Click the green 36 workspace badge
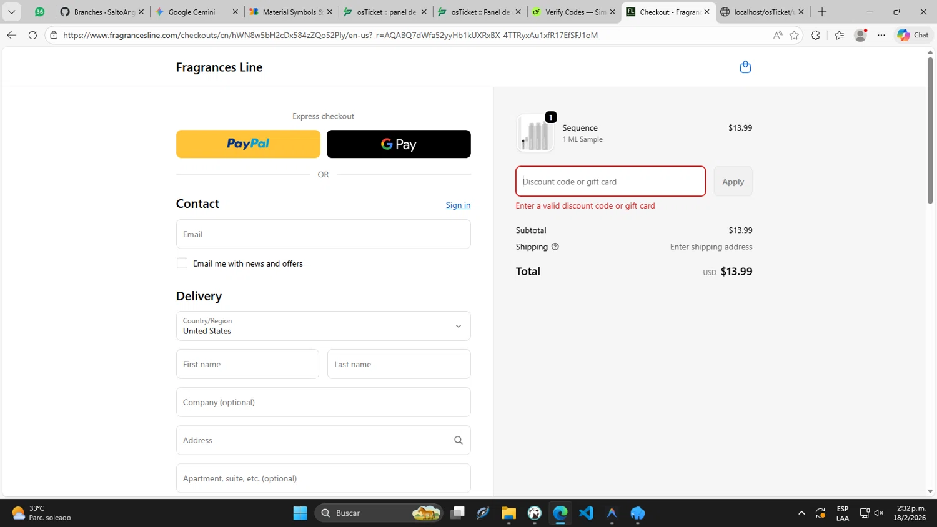 tap(39, 12)
